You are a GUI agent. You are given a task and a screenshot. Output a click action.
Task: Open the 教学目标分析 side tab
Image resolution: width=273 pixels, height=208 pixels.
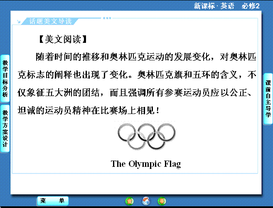(x=5, y=79)
